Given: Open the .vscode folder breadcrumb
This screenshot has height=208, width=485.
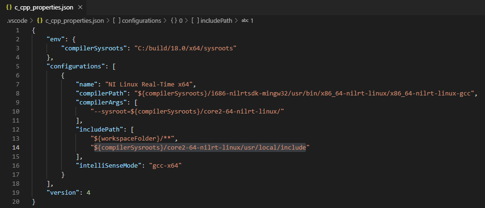Looking at the screenshot, I should click(17, 21).
